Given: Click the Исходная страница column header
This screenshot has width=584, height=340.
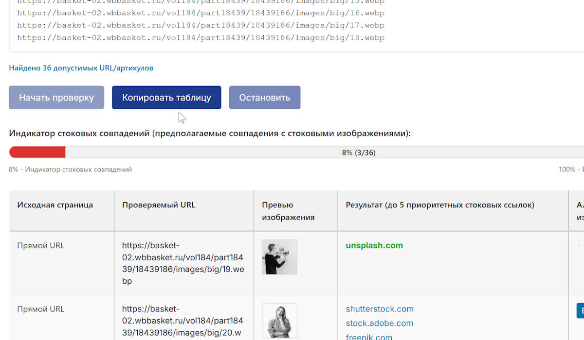Looking at the screenshot, I should pyautogui.click(x=55, y=205).
